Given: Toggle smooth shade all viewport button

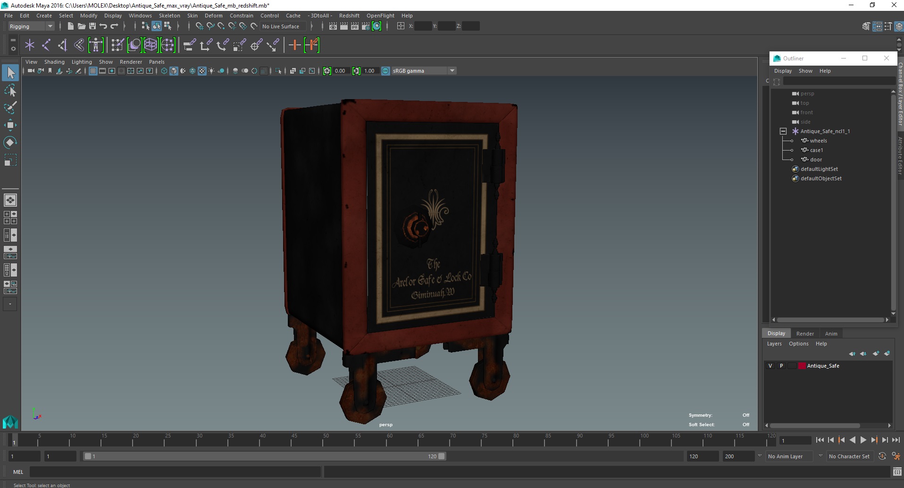Looking at the screenshot, I should coord(174,71).
